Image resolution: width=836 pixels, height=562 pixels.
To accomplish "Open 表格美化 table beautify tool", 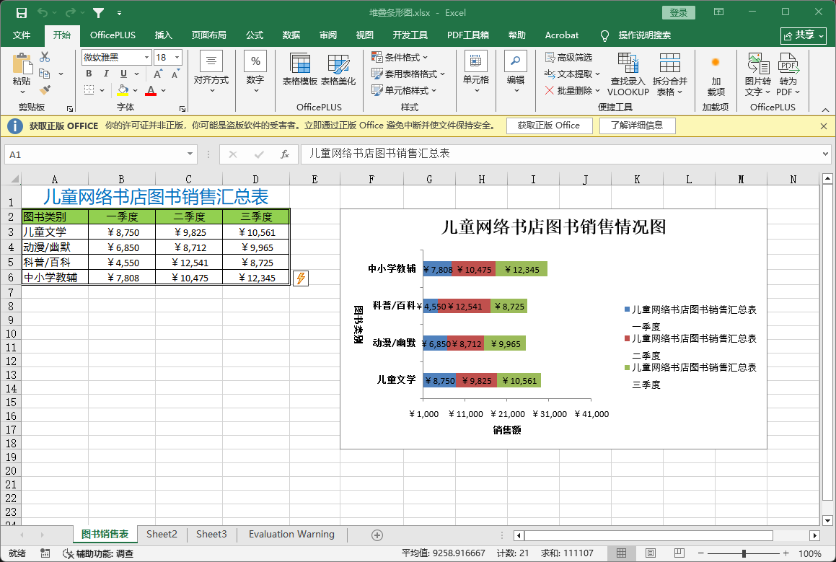I will [338, 70].
